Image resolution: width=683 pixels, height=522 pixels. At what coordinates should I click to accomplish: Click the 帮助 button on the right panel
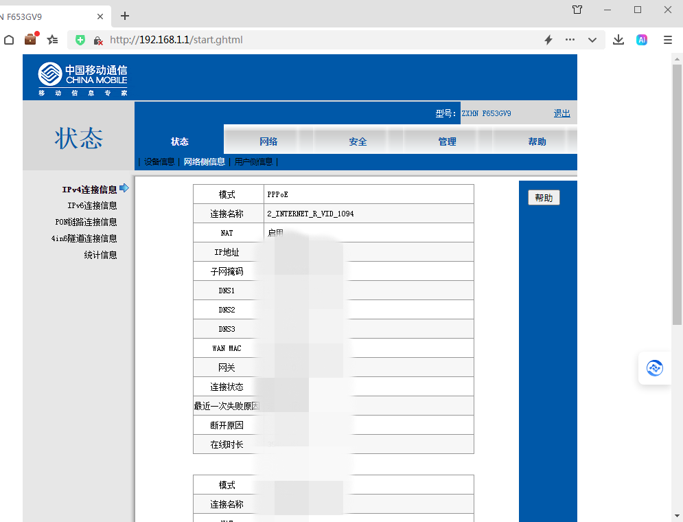tap(544, 198)
